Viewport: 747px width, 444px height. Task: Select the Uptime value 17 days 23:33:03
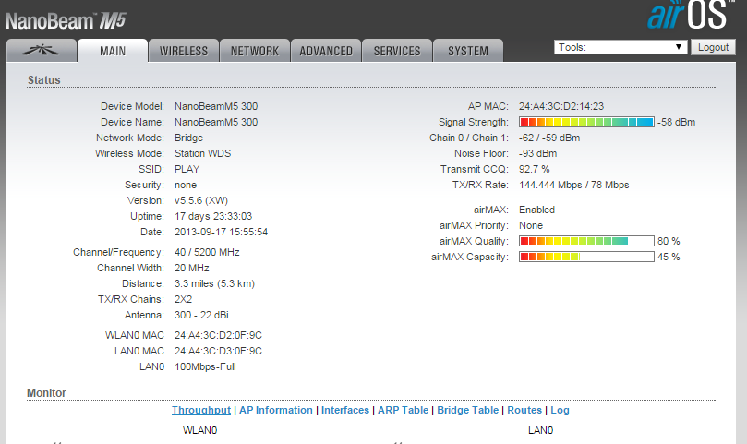tap(213, 216)
